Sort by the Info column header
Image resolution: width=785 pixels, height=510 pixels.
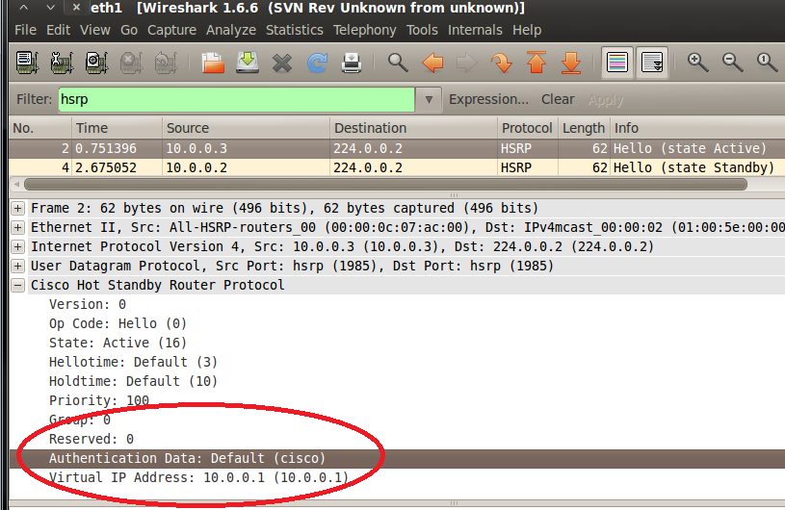click(x=697, y=128)
